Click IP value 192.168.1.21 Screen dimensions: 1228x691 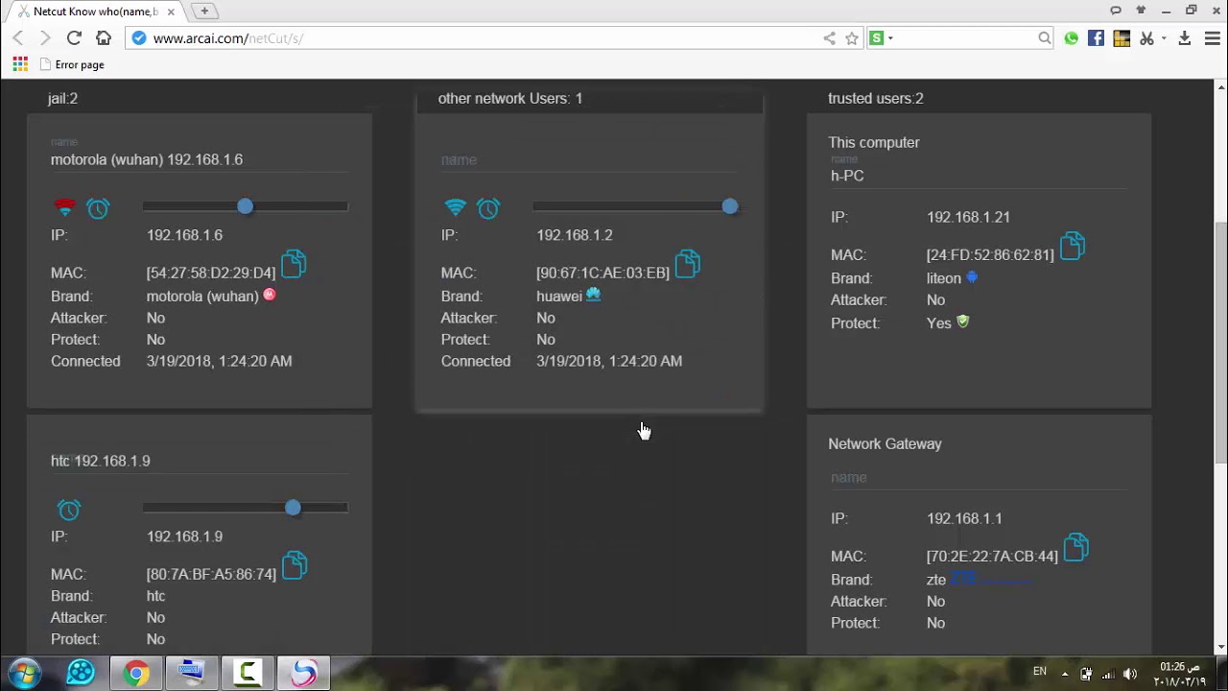point(968,217)
